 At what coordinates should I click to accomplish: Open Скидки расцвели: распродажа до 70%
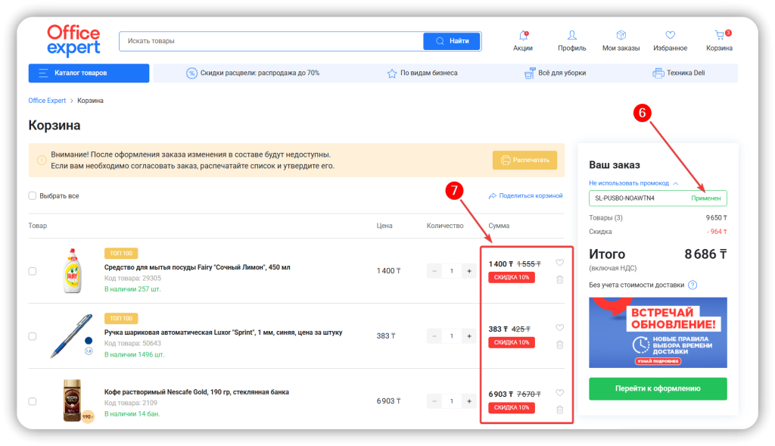tap(253, 73)
